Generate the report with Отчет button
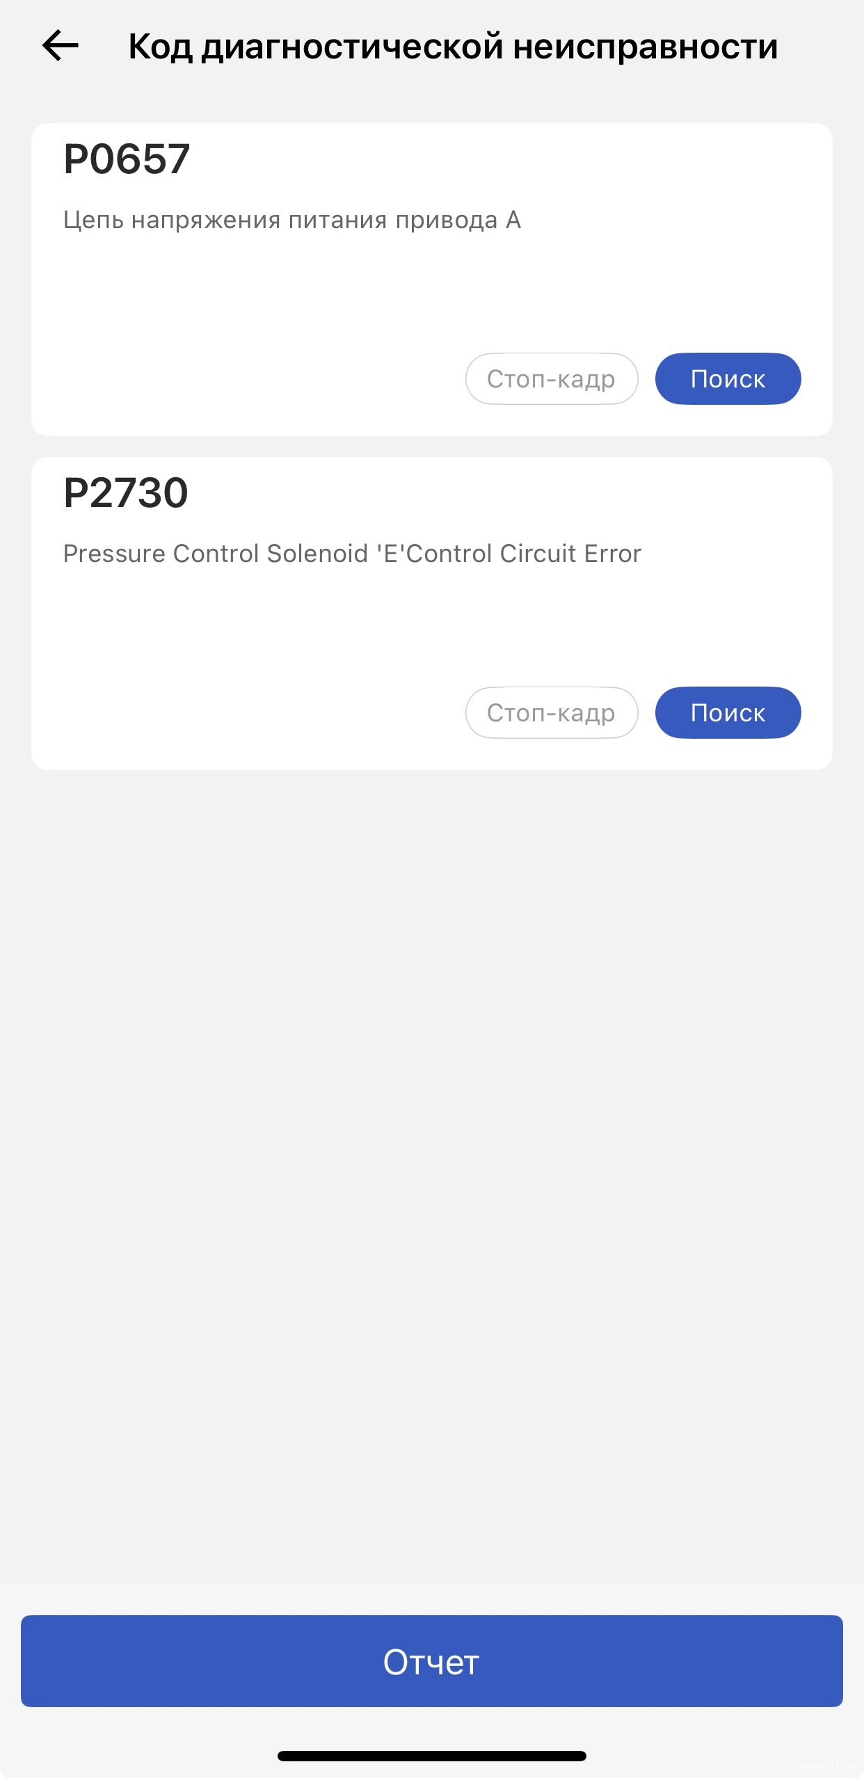This screenshot has height=1778, width=864. pyautogui.click(x=431, y=1661)
